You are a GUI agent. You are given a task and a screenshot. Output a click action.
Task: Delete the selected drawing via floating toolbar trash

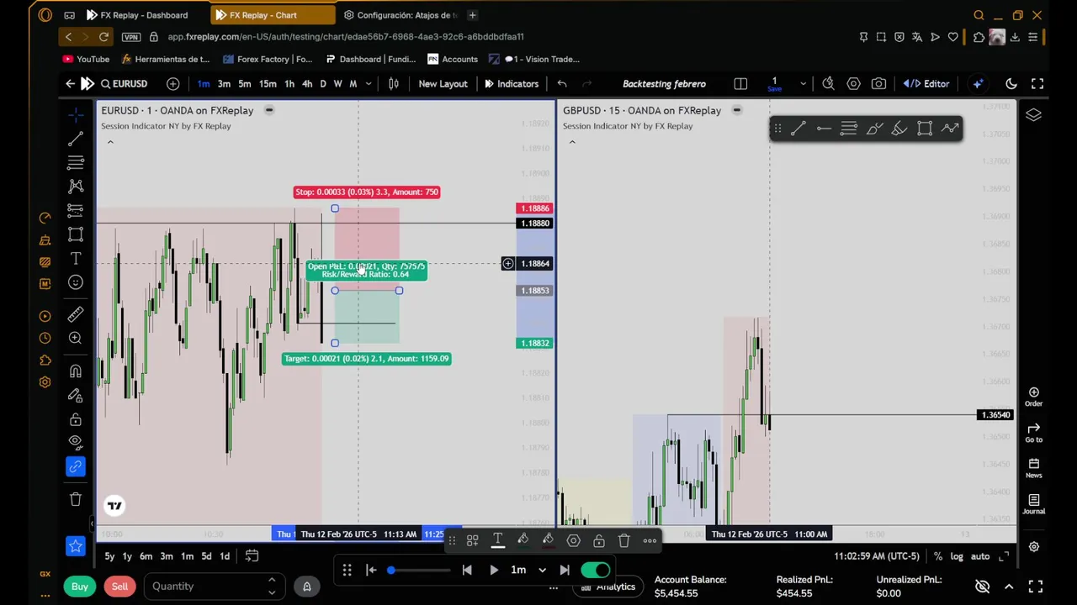[624, 541]
